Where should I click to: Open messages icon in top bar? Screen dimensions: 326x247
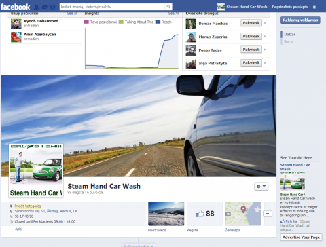(x=45, y=7)
